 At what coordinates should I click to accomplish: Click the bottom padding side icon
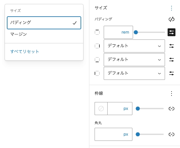click(x=97, y=60)
